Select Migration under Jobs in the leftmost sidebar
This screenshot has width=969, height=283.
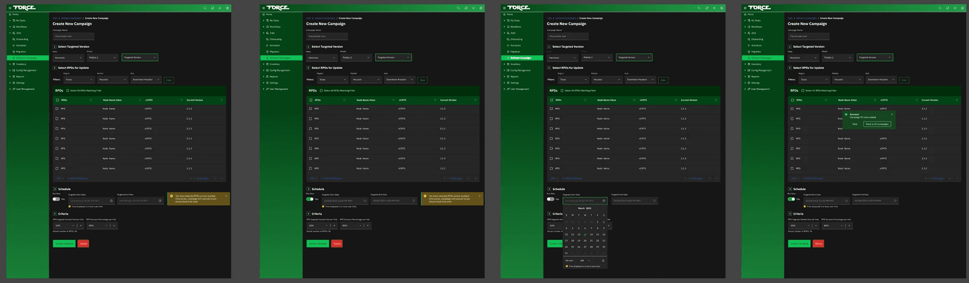click(x=21, y=52)
